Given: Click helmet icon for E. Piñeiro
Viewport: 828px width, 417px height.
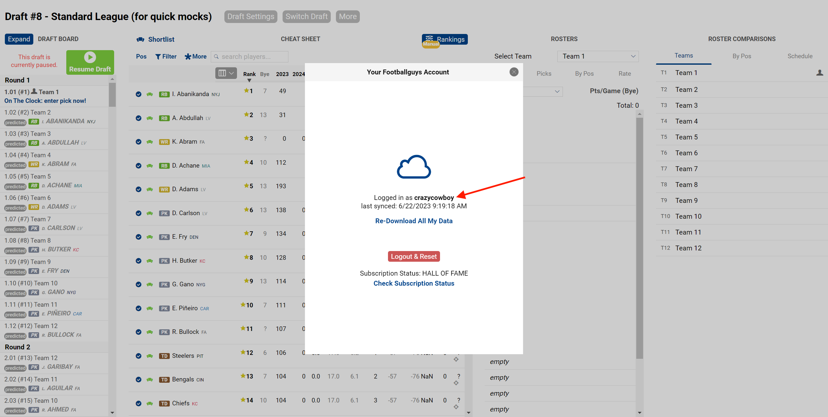Looking at the screenshot, I should (x=149, y=309).
